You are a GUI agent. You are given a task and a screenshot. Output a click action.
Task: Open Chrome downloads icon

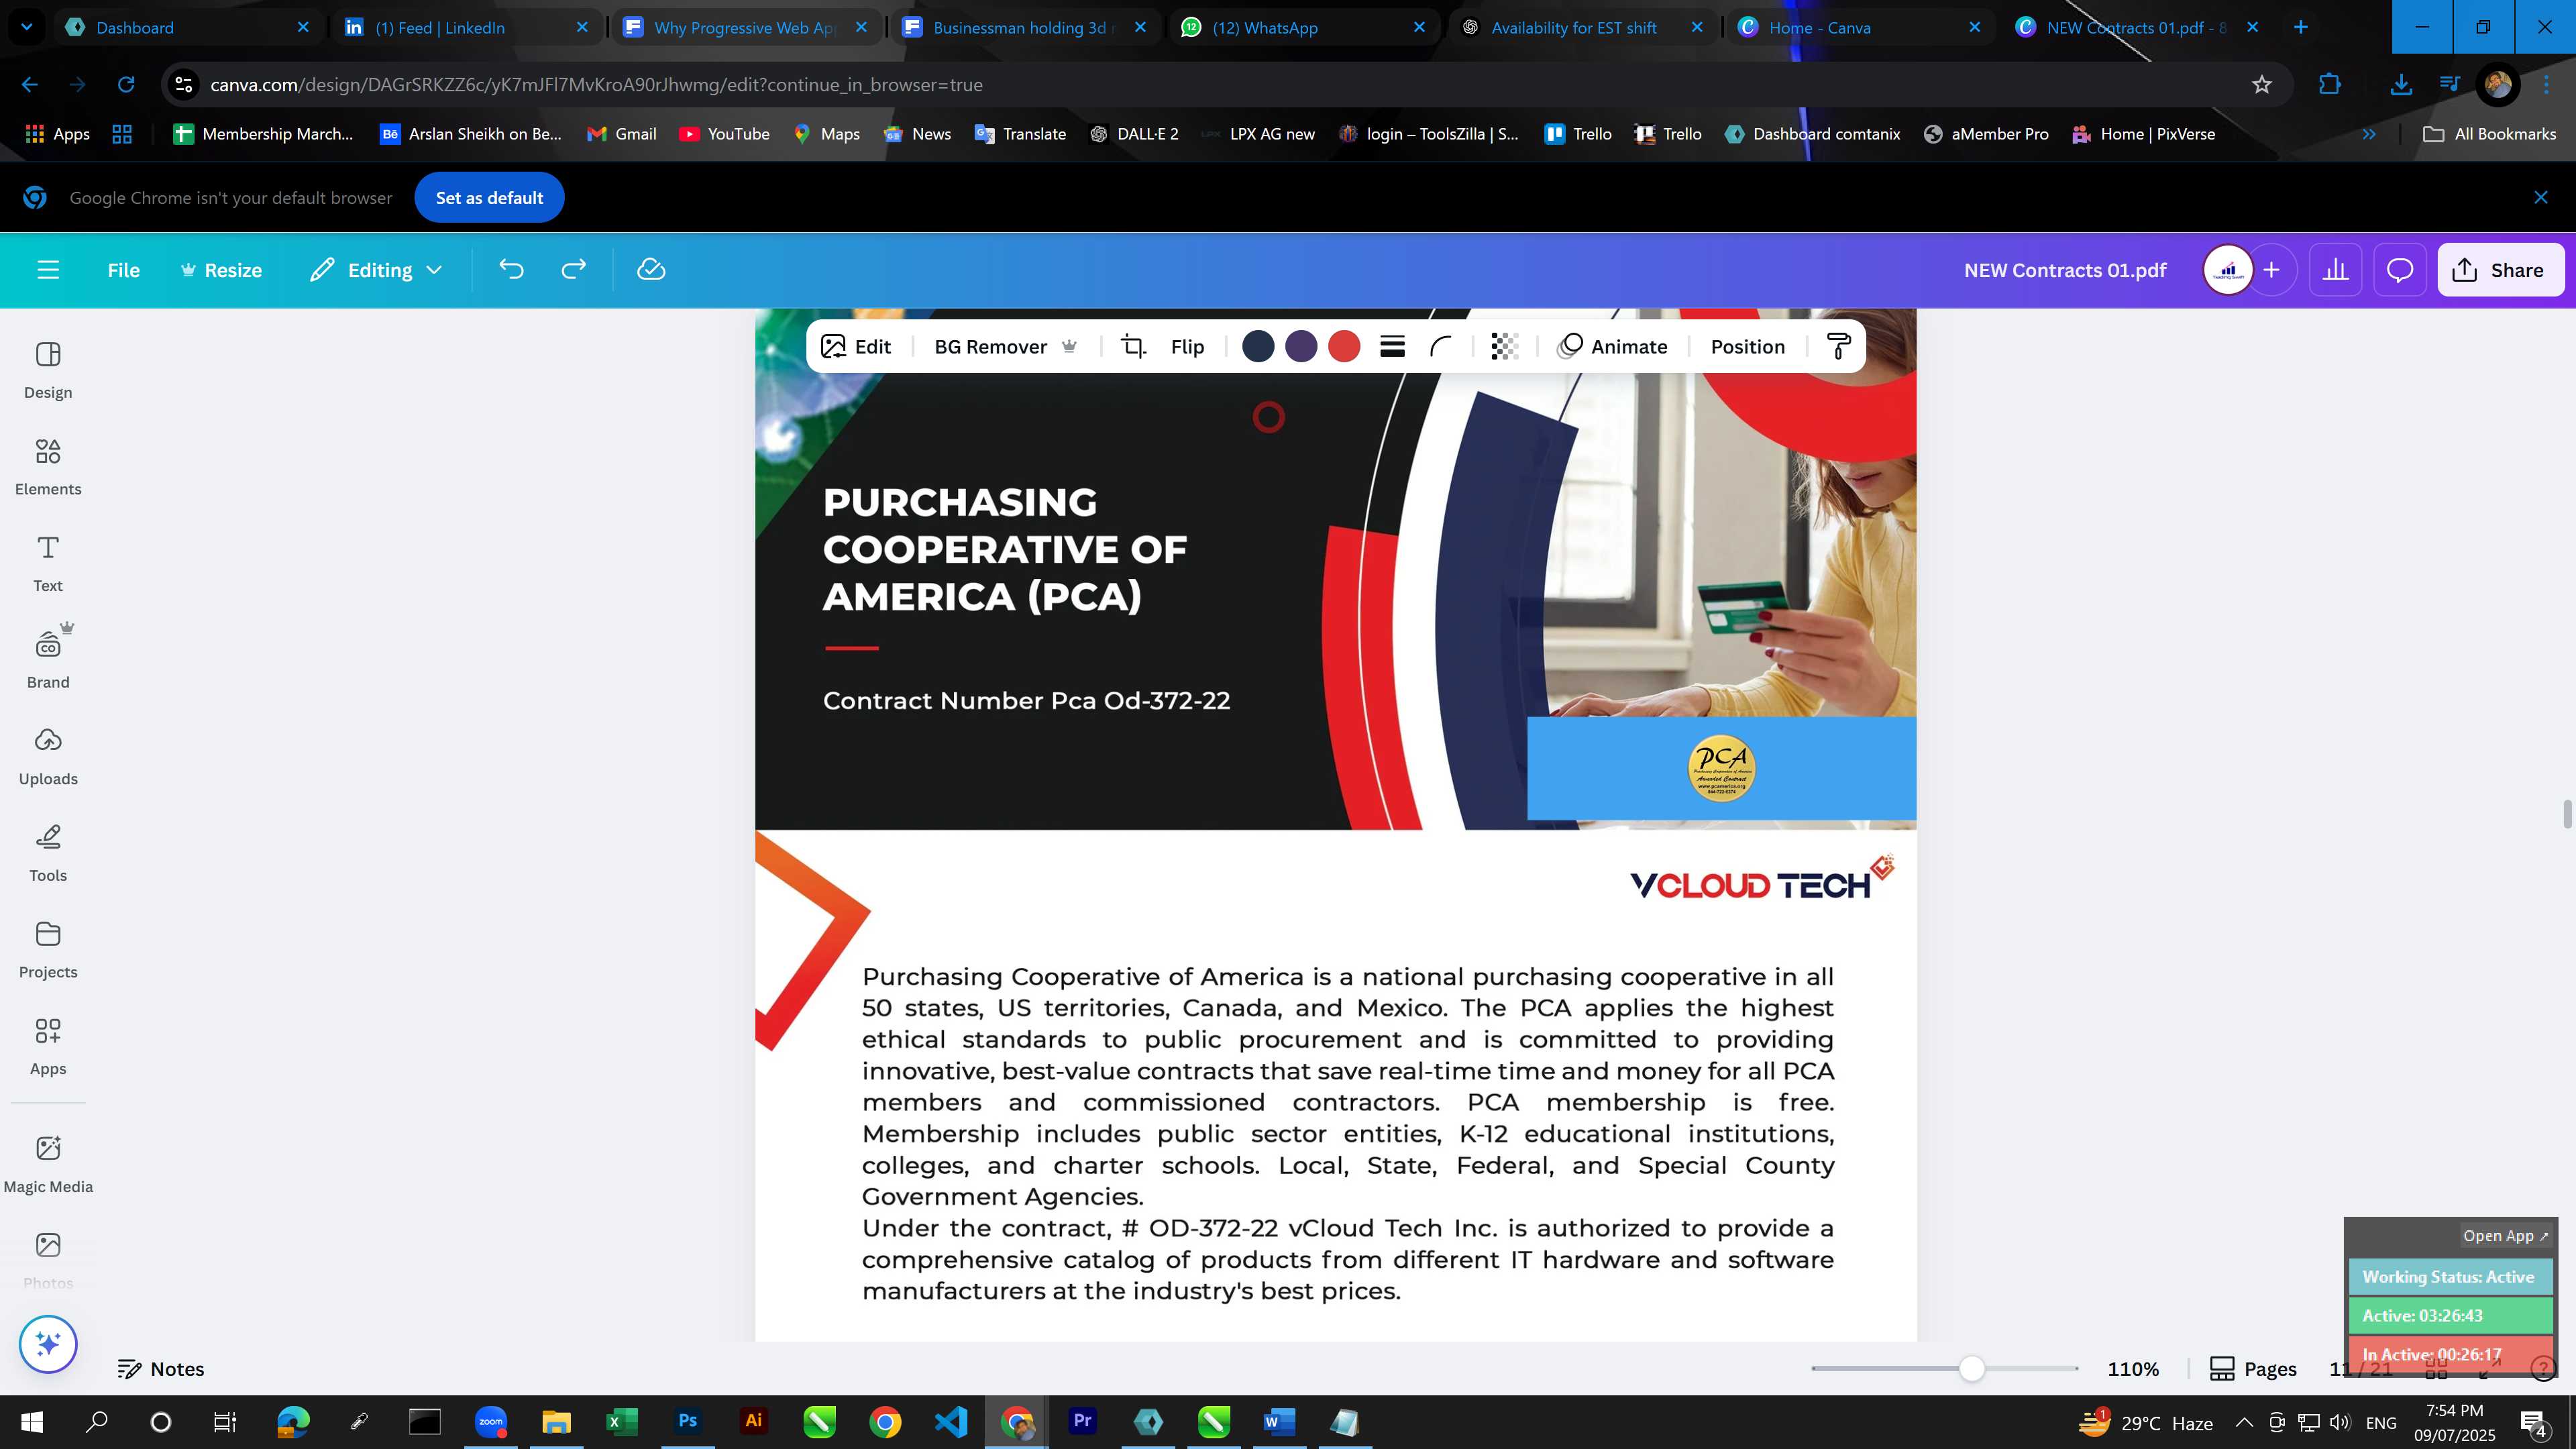(2401, 85)
